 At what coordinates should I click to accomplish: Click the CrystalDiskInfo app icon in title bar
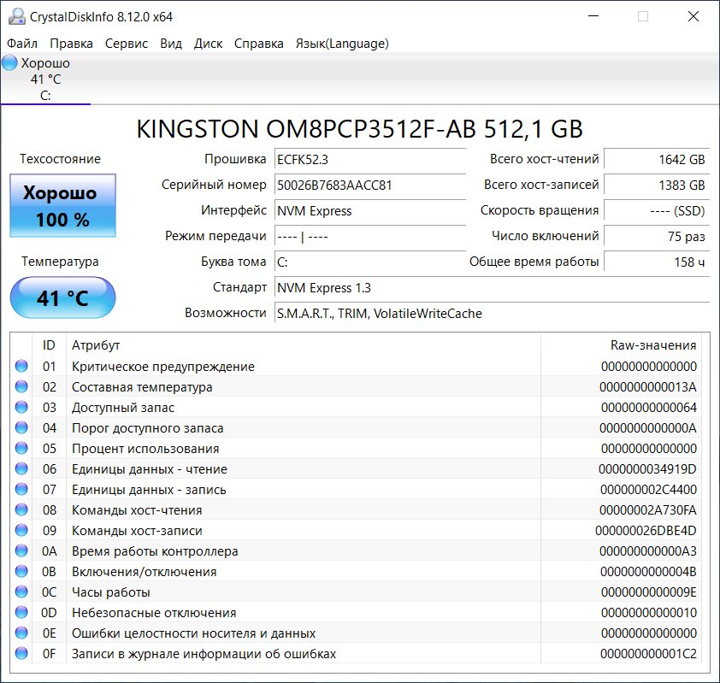pos(17,16)
